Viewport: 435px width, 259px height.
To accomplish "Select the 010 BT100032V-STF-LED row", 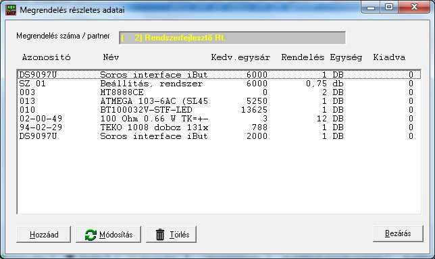I will tap(219, 110).
